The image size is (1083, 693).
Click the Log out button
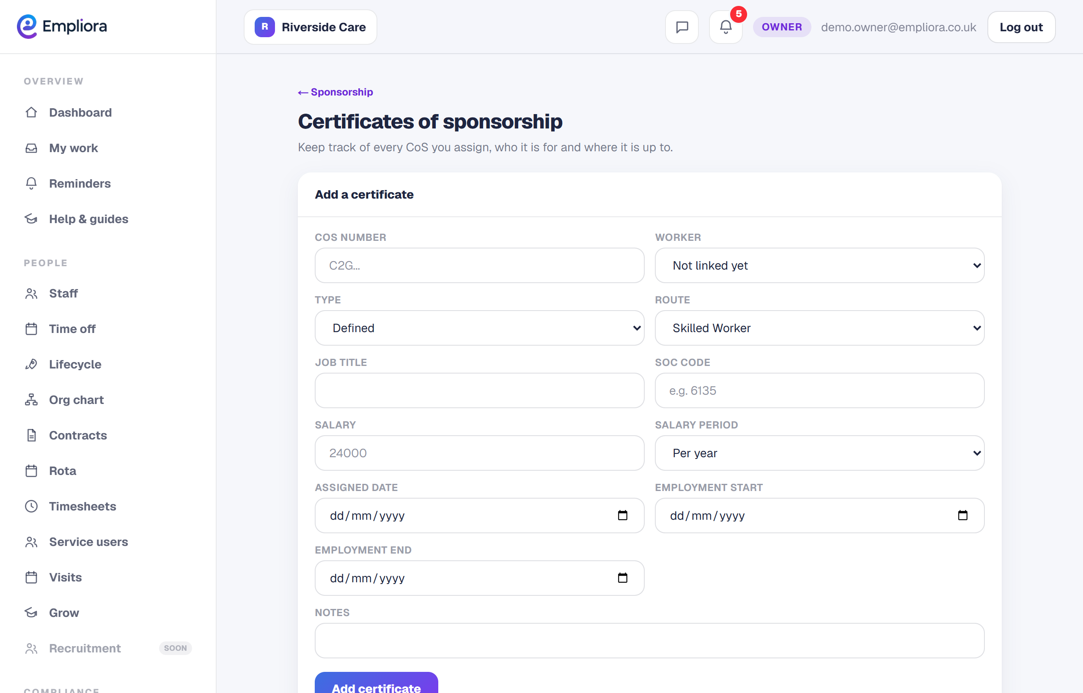point(1021,27)
